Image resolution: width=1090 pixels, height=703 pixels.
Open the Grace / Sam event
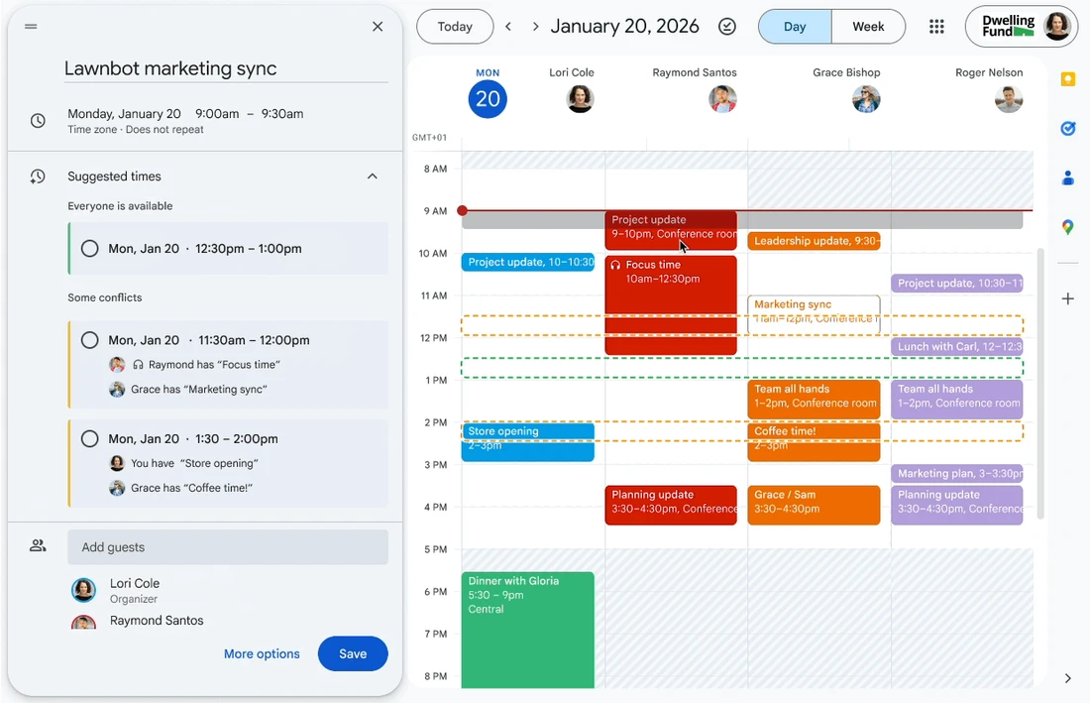click(814, 505)
